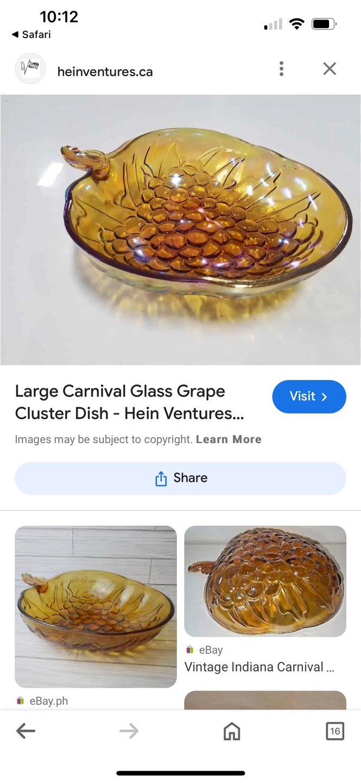Image resolution: width=361 pixels, height=783 pixels.
Task: Open the Learn More copyright link
Action: point(229,439)
